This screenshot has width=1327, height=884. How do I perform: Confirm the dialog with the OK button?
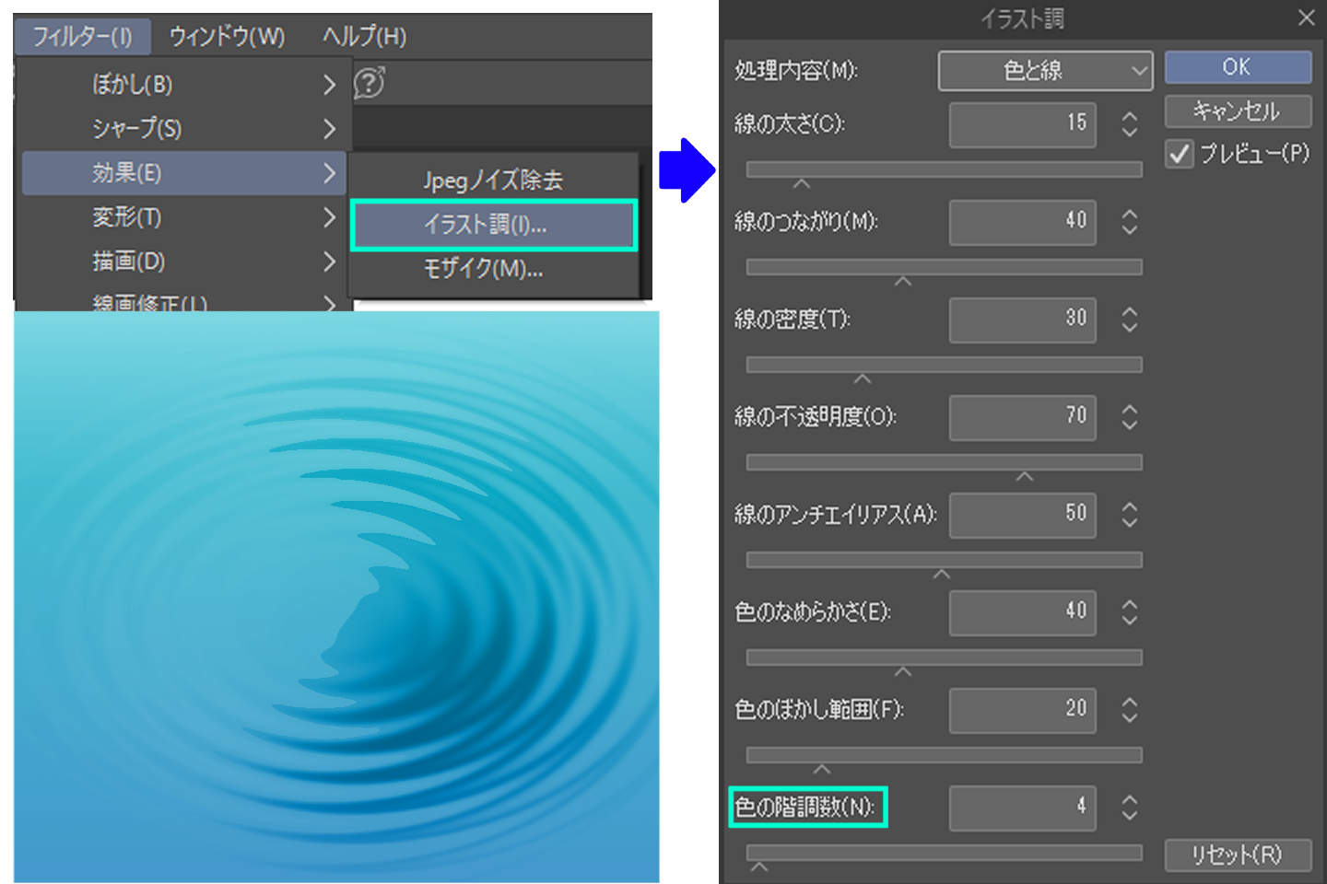tap(1238, 66)
